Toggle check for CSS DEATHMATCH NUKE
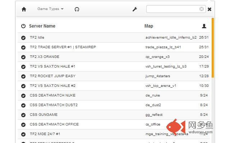This screenshot has width=230, height=143. [x=23, y=95]
